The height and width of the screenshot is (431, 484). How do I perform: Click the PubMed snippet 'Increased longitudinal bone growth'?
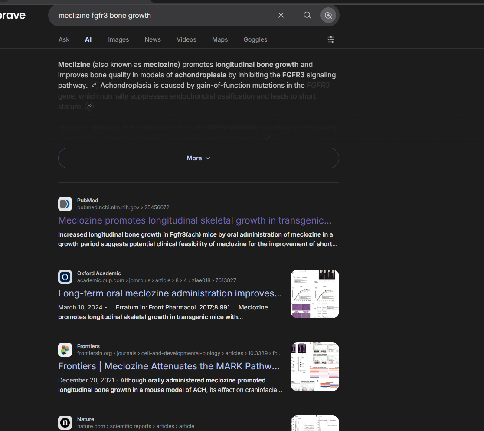coord(198,239)
